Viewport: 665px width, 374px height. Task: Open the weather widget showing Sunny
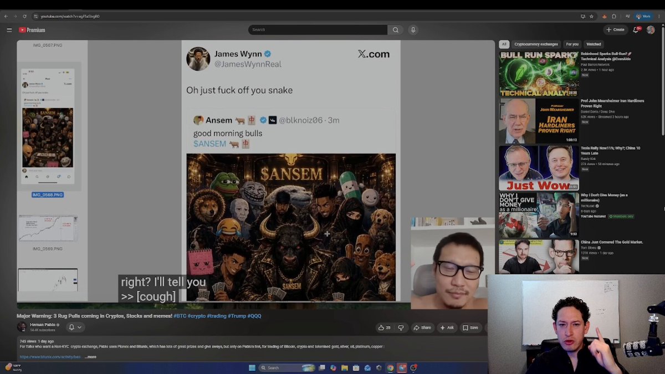(x=13, y=367)
